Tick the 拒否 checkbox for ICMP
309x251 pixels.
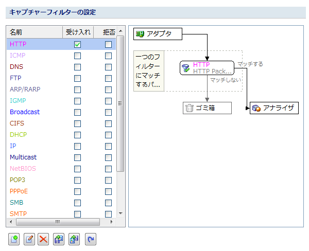pyautogui.click(x=108, y=56)
